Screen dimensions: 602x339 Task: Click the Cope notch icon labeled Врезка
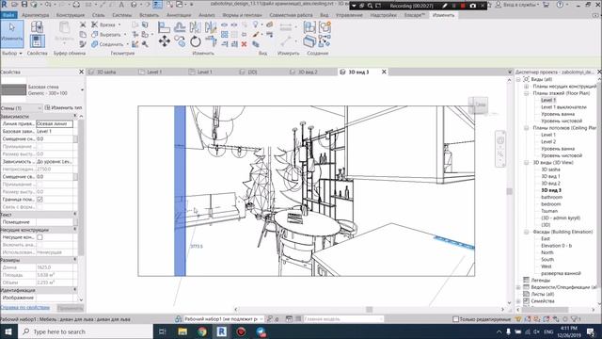[x=94, y=24]
